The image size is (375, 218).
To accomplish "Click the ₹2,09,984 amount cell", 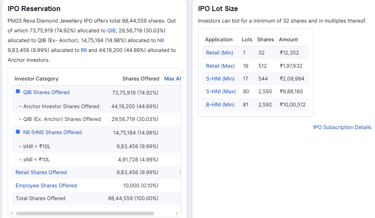I will pyautogui.click(x=292, y=79).
